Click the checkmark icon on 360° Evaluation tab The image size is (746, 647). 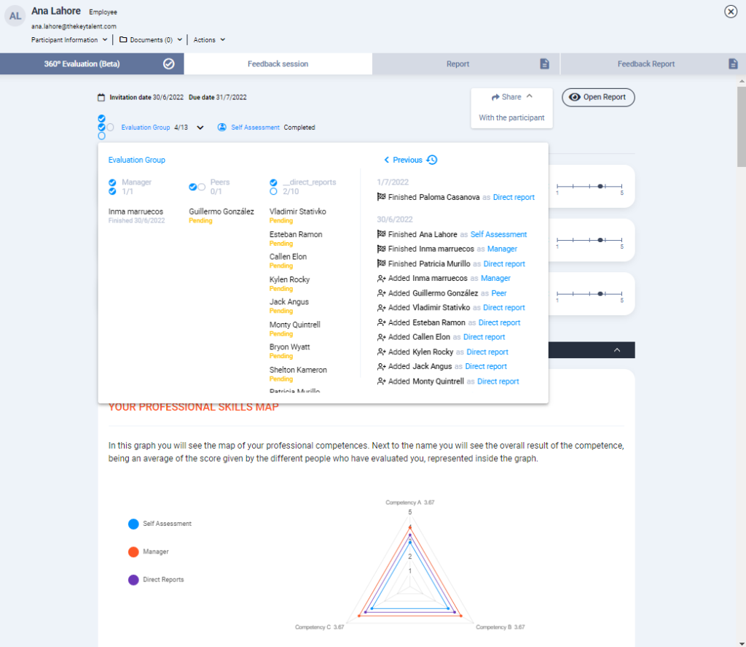tap(168, 64)
